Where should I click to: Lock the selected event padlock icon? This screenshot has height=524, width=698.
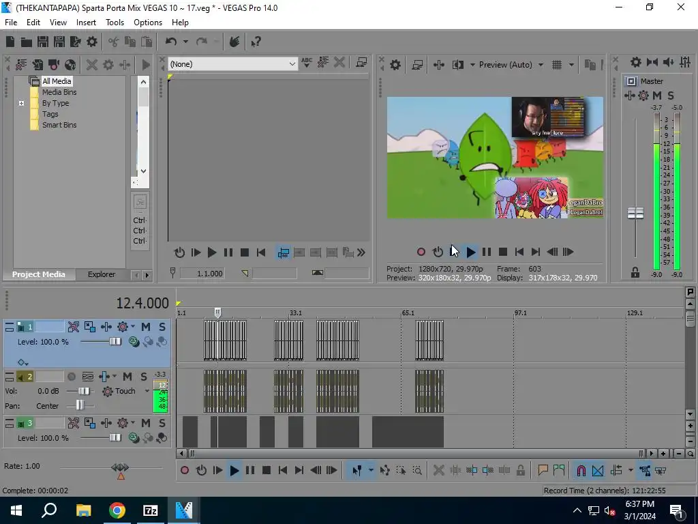pos(520,471)
